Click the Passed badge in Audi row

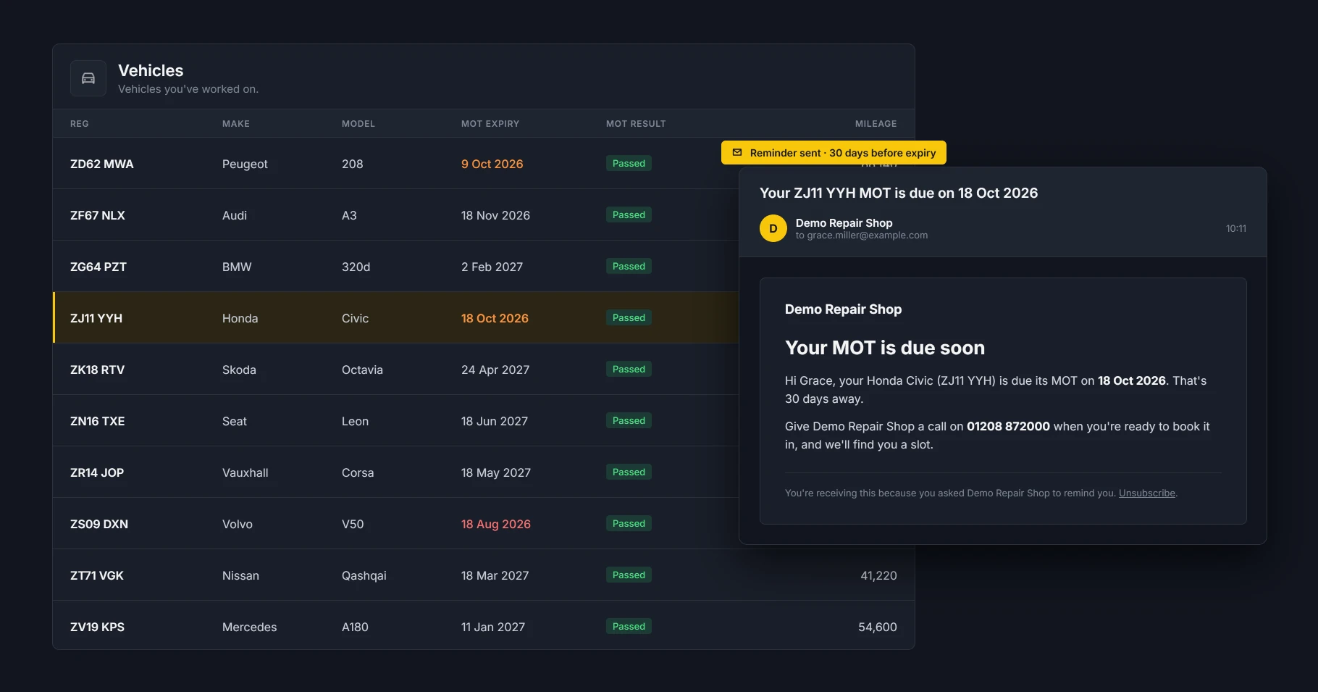629,214
